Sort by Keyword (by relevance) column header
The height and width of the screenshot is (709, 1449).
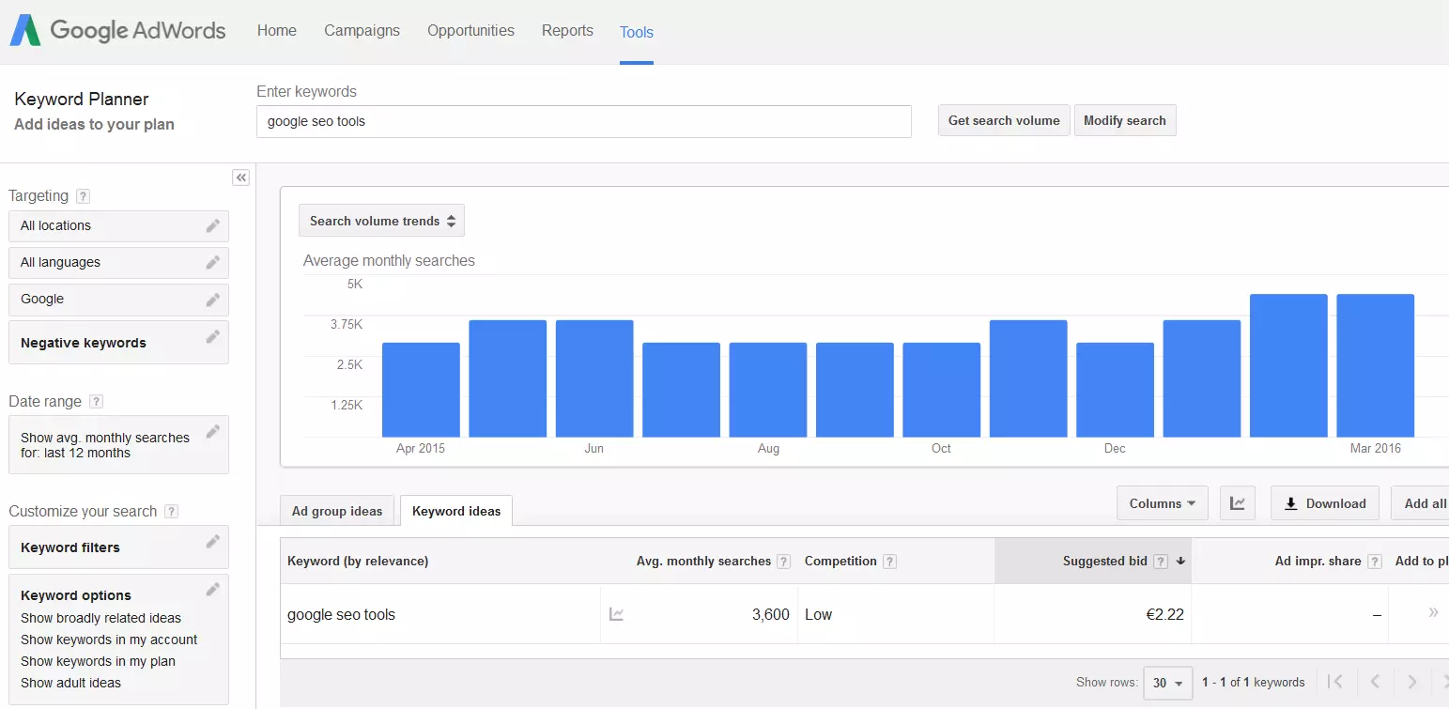[358, 561]
